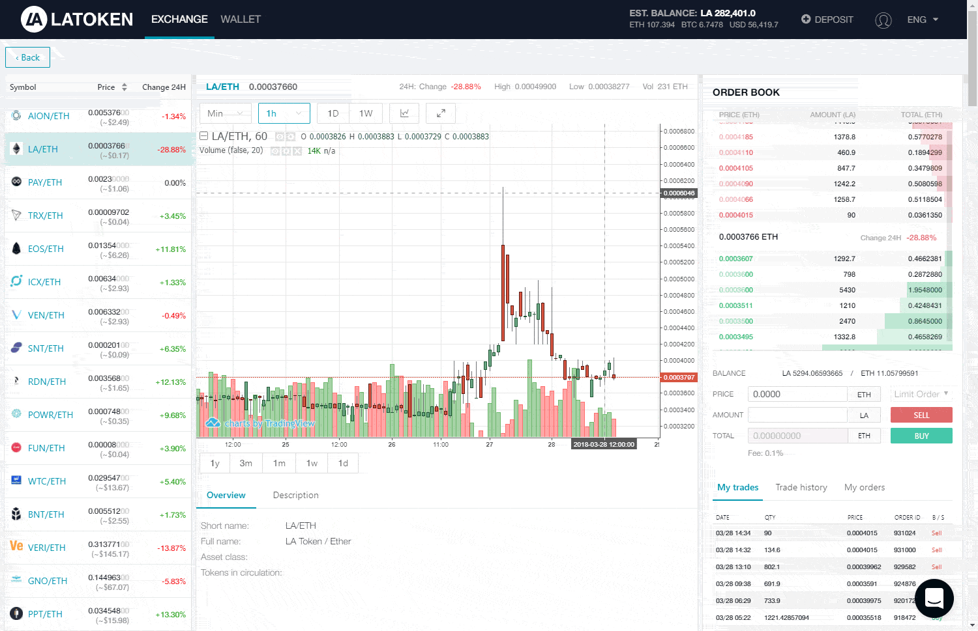Open the 1h interval dropdown
978x631 pixels.
[284, 113]
